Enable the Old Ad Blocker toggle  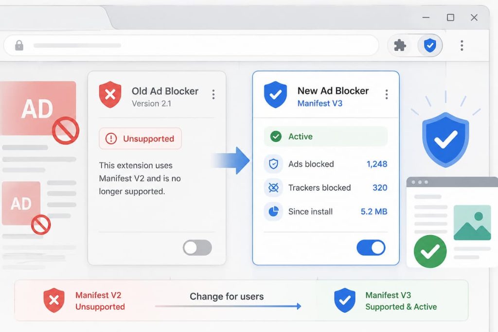pyautogui.click(x=197, y=247)
